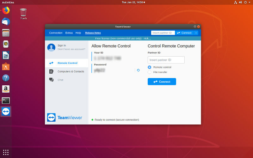The image size is (253, 158).
Task: Click the TeamViewer icon in dock
Action: point(6,112)
